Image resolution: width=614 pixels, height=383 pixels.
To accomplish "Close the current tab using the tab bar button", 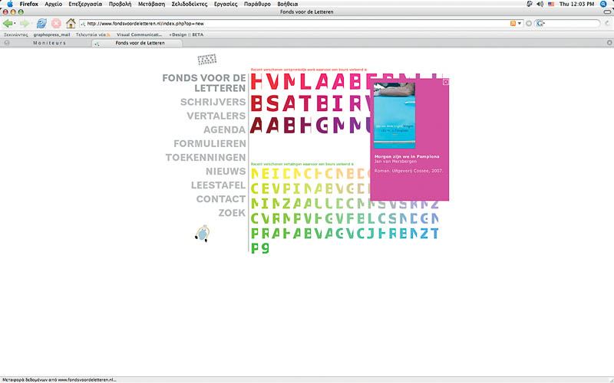I will point(609,43).
